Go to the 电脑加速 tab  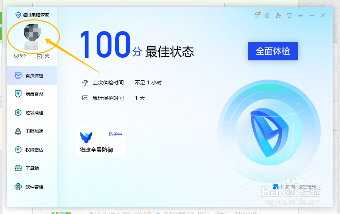[x=32, y=131]
